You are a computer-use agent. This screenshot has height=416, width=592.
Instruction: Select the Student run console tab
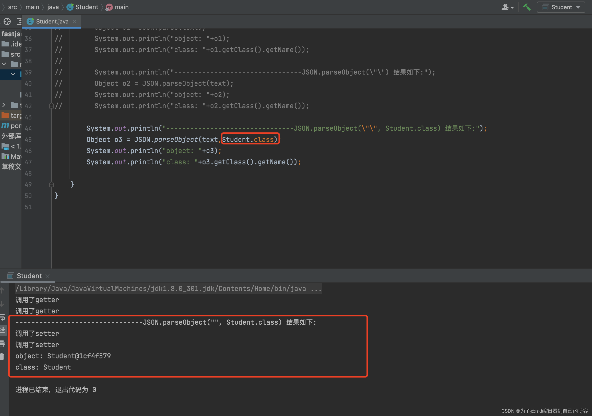coord(29,276)
